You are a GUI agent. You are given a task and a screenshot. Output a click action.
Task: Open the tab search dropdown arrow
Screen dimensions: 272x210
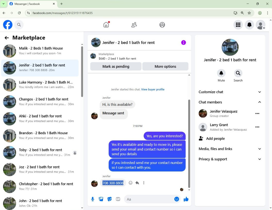pyautogui.click(x=3, y=4)
